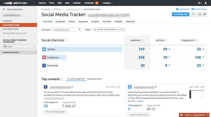Select Social Media Tracker in sidebar
Image resolution: width=211 pixels, height=117 pixels.
18,25
